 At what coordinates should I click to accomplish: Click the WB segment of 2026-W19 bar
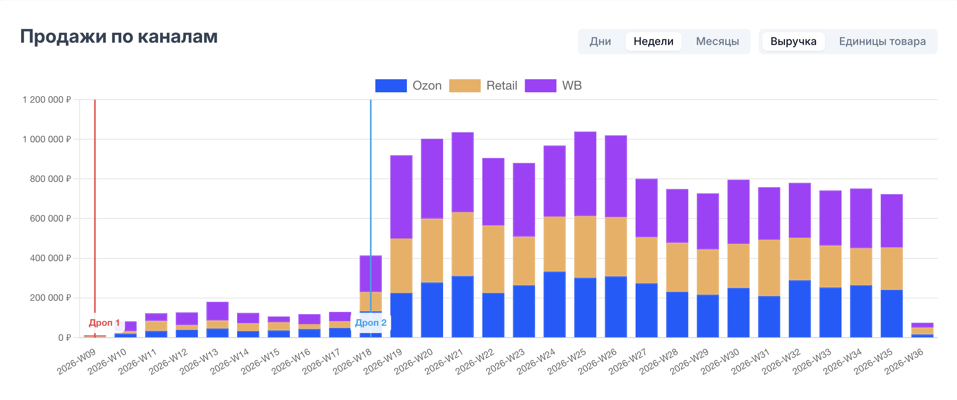[x=401, y=197]
